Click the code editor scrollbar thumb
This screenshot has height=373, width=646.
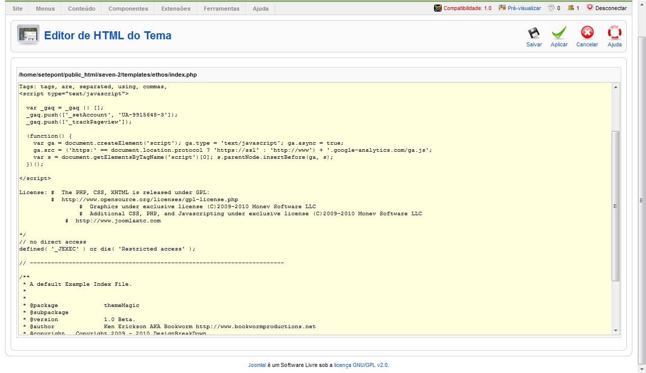(615, 206)
